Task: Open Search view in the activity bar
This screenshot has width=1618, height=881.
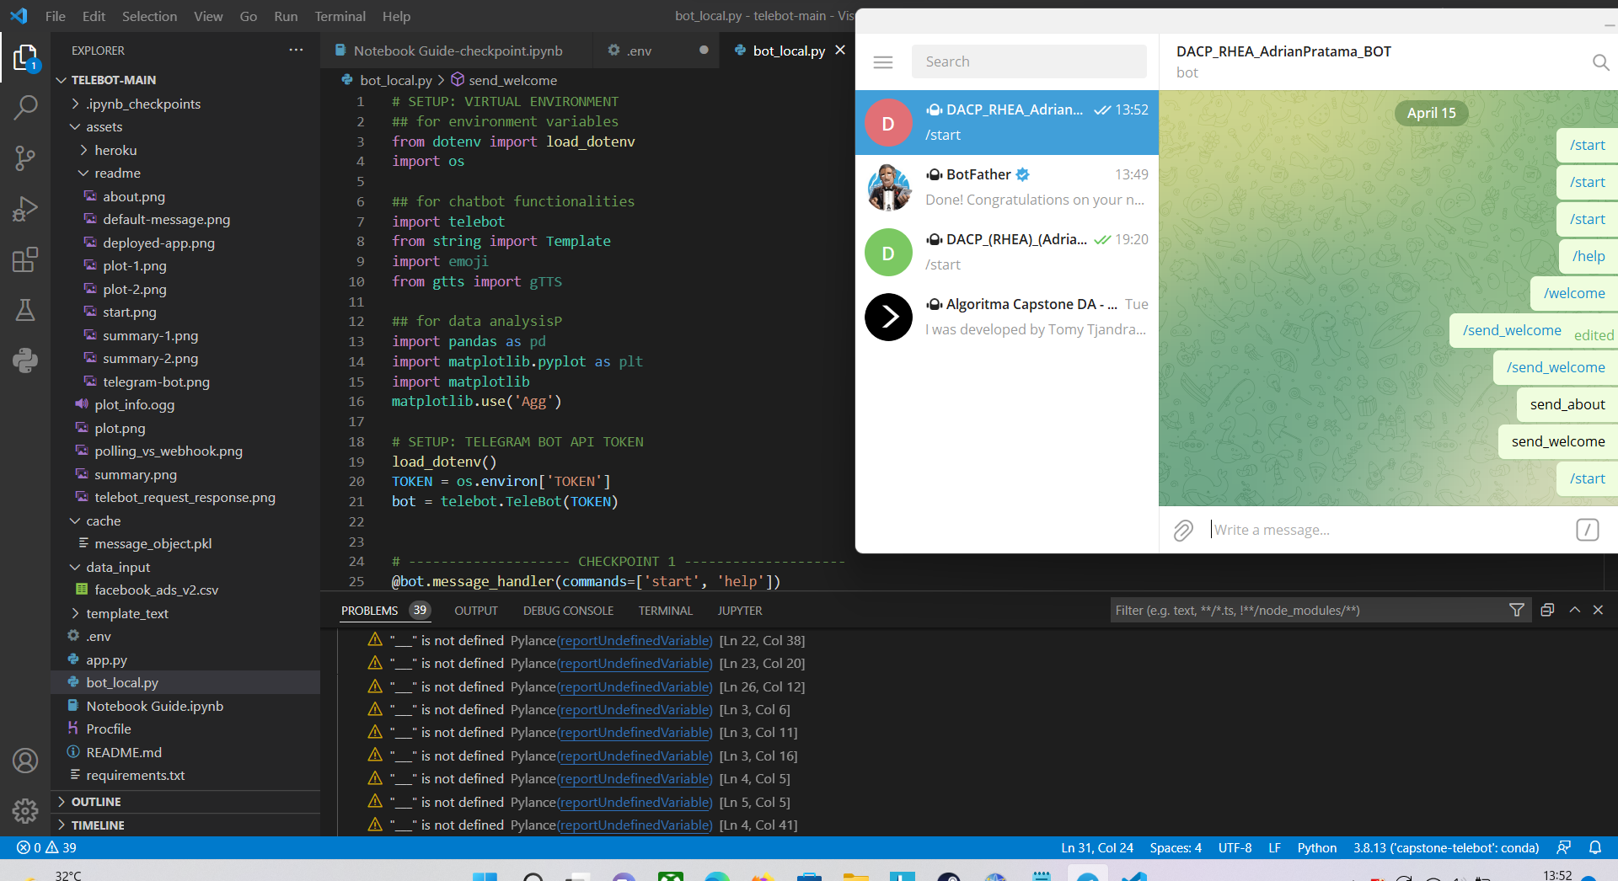Action: [x=25, y=108]
